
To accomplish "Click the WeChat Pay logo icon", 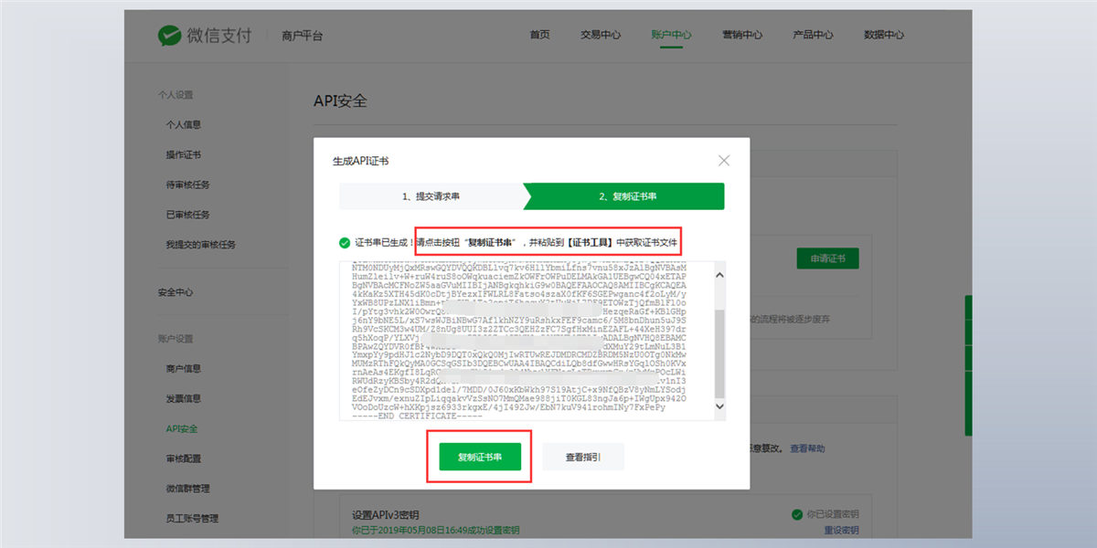I will [x=169, y=36].
